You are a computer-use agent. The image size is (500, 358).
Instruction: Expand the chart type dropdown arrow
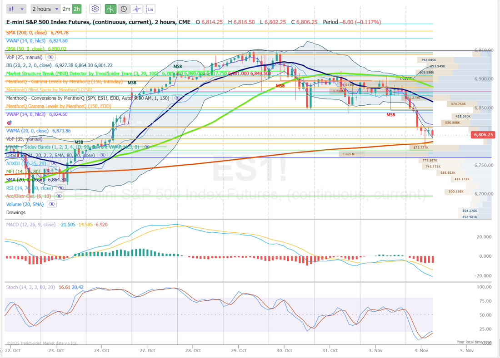[23, 9]
